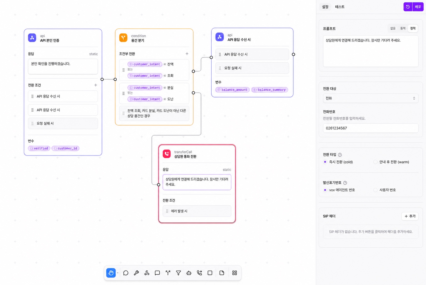
Task: Select the square message bubble icon
Action: coord(157,273)
